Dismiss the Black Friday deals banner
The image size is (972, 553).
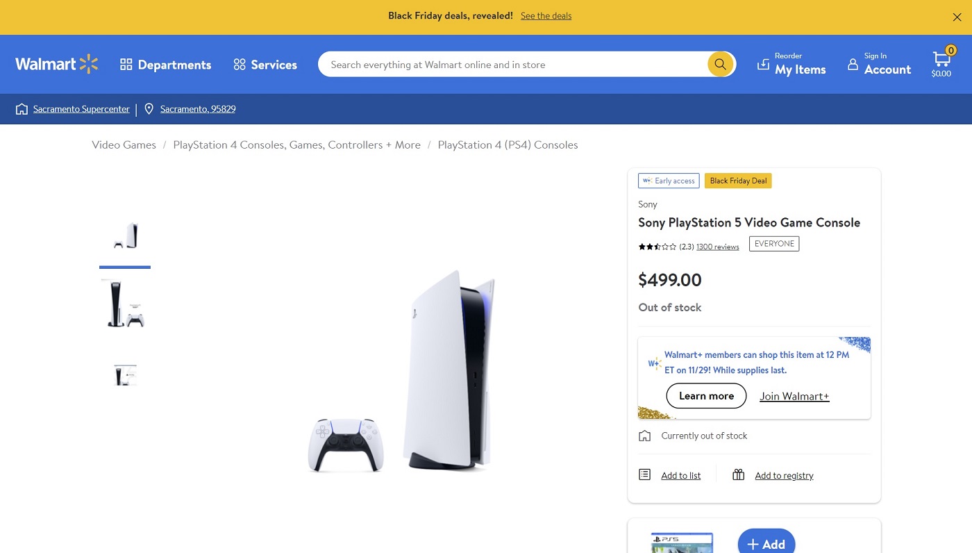point(957,17)
